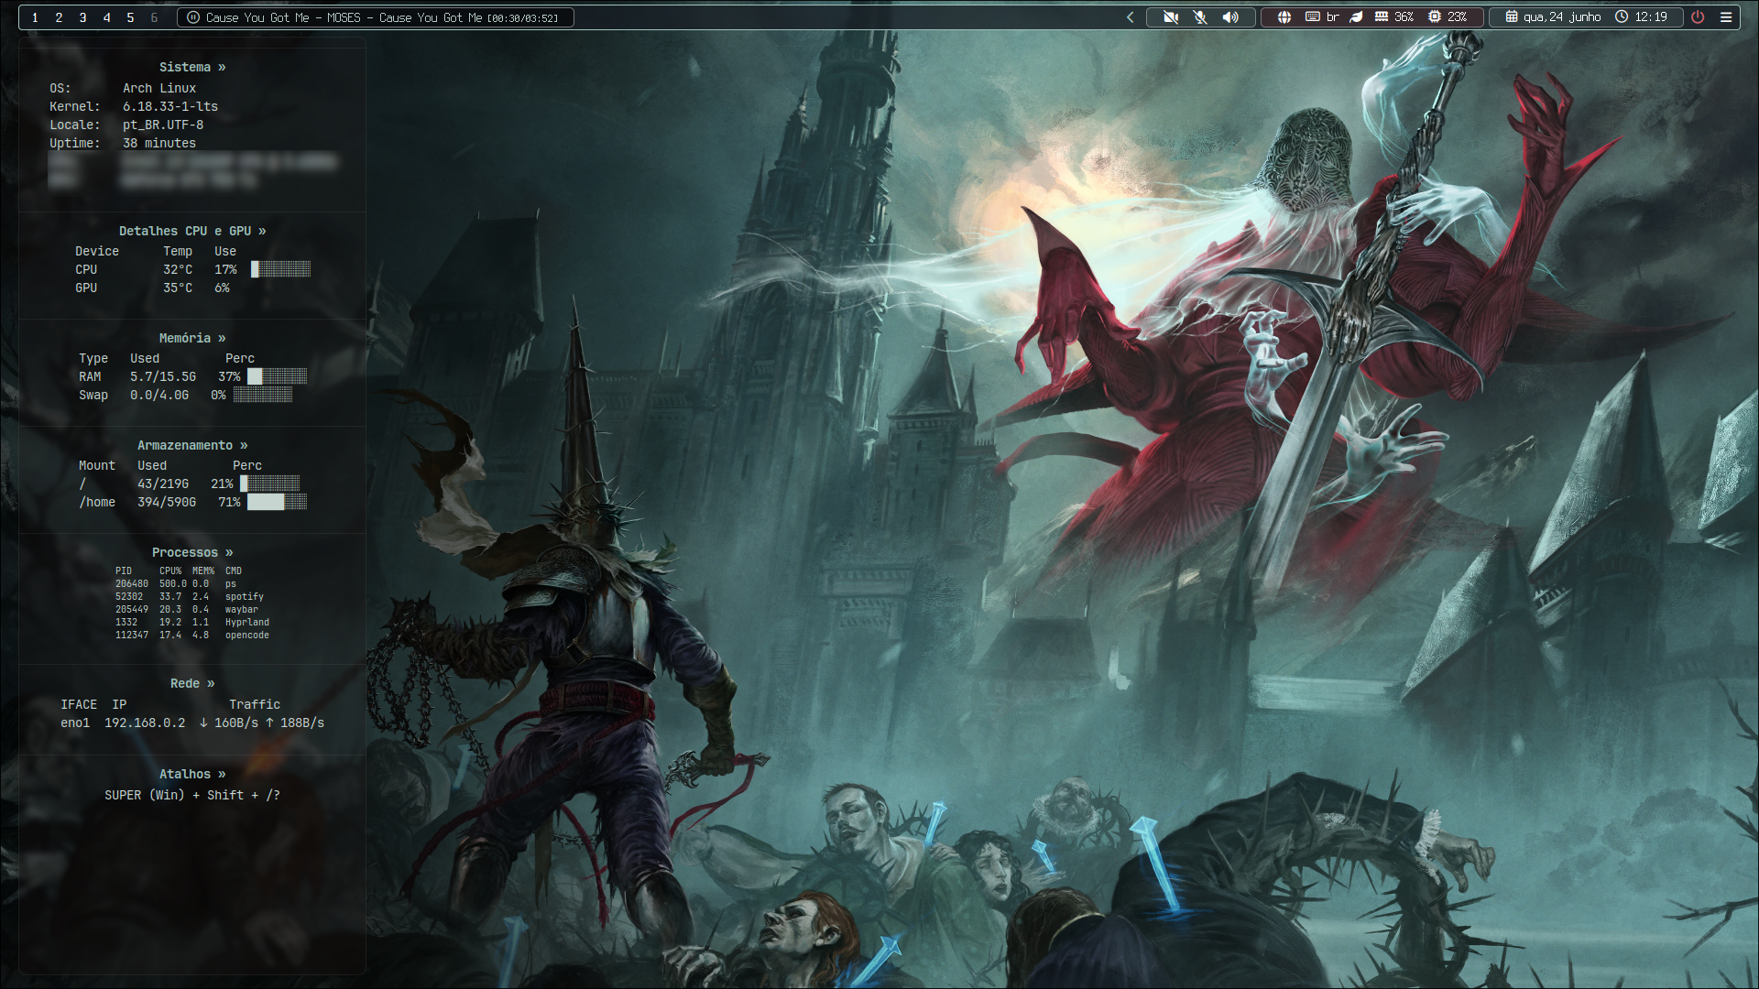Click the kernel version 6.18.33-1-lts
This screenshot has width=1759, height=989.
pyautogui.click(x=170, y=106)
